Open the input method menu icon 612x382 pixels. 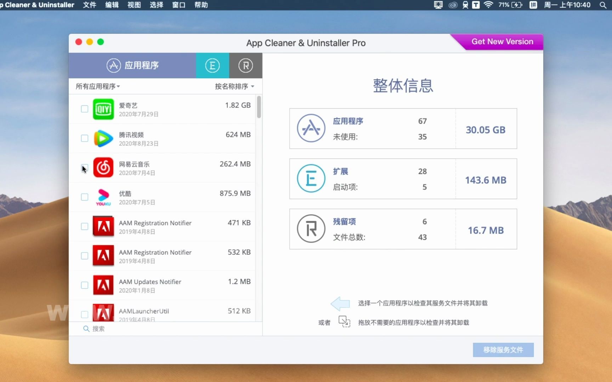533,5
